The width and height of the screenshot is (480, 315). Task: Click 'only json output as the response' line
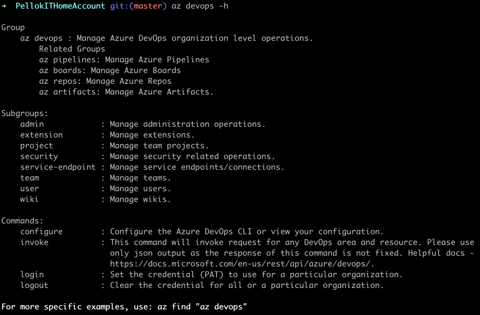[292, 253]
